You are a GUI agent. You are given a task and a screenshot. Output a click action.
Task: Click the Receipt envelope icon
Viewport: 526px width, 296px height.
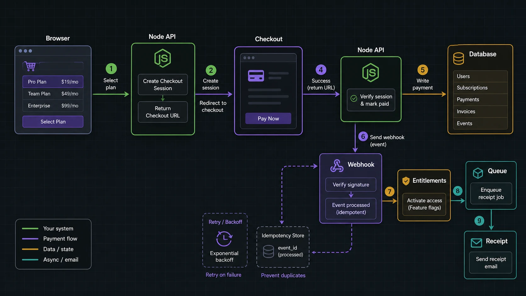(x=476, y=243)
